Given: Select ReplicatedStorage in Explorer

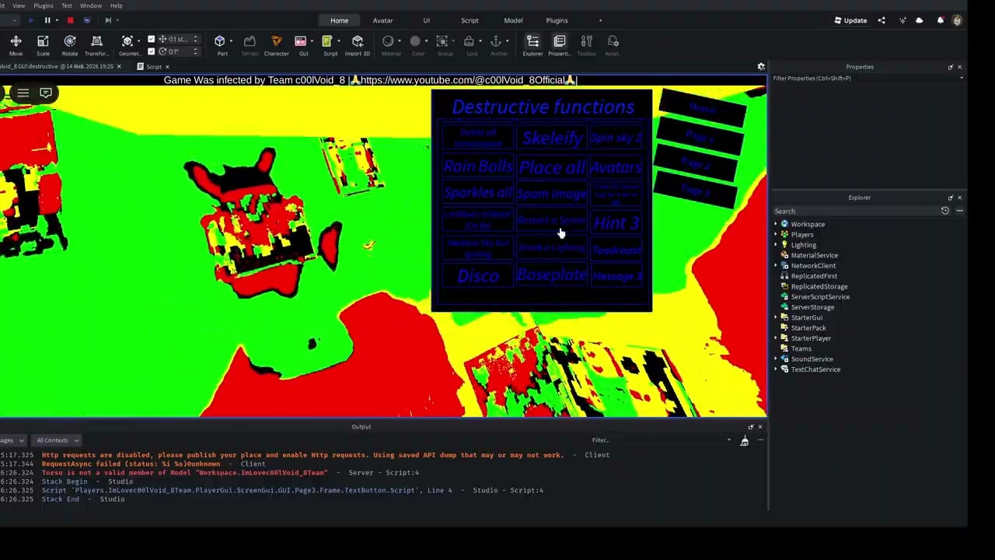Looking at the screenshot, I should point(819,286).
